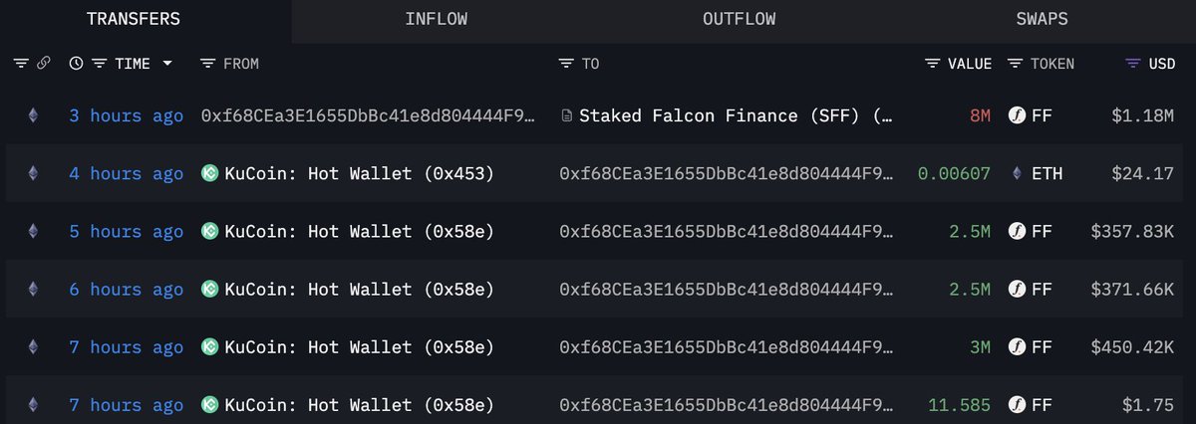Click the clock icon beside TIME
This screenshot has height=424, width=1196.
tap(76, 64)
